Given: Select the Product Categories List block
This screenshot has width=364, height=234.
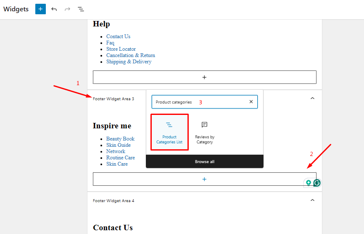Looking at the screenshot, I should coord(169,132).
